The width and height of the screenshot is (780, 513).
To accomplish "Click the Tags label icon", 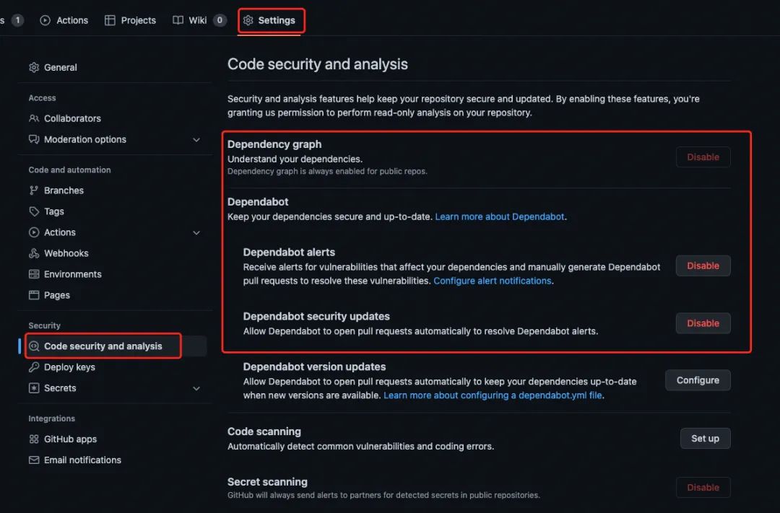I will coord(34,211).
